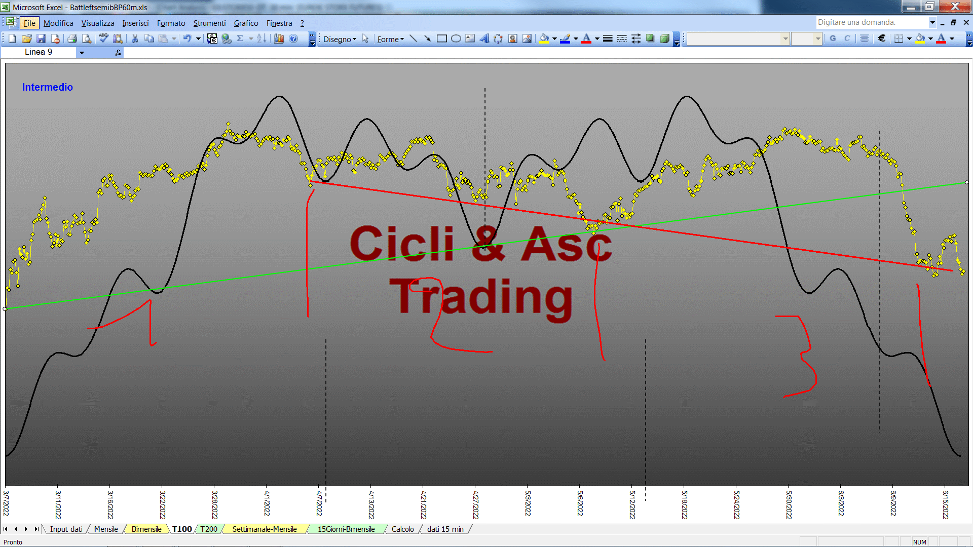Screen dimensions: 973x547
Task: Expand the Paste options arrow
Action: click(174, 38)
